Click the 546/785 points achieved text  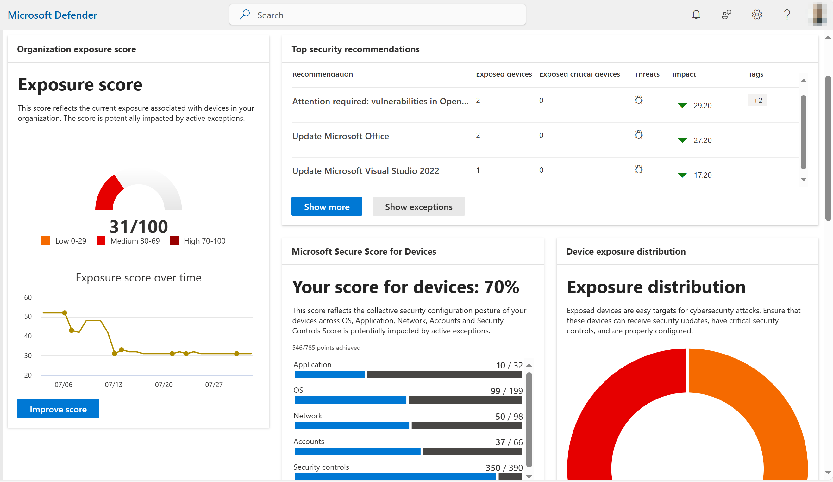(x=326, y=348)
